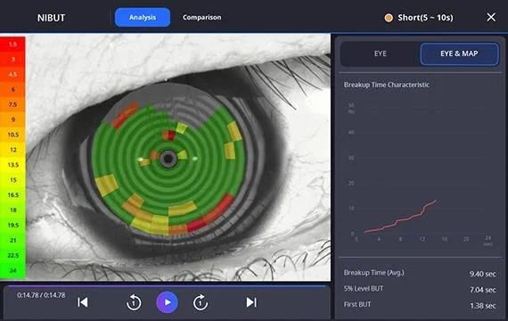Click the video progress bar

167,286
